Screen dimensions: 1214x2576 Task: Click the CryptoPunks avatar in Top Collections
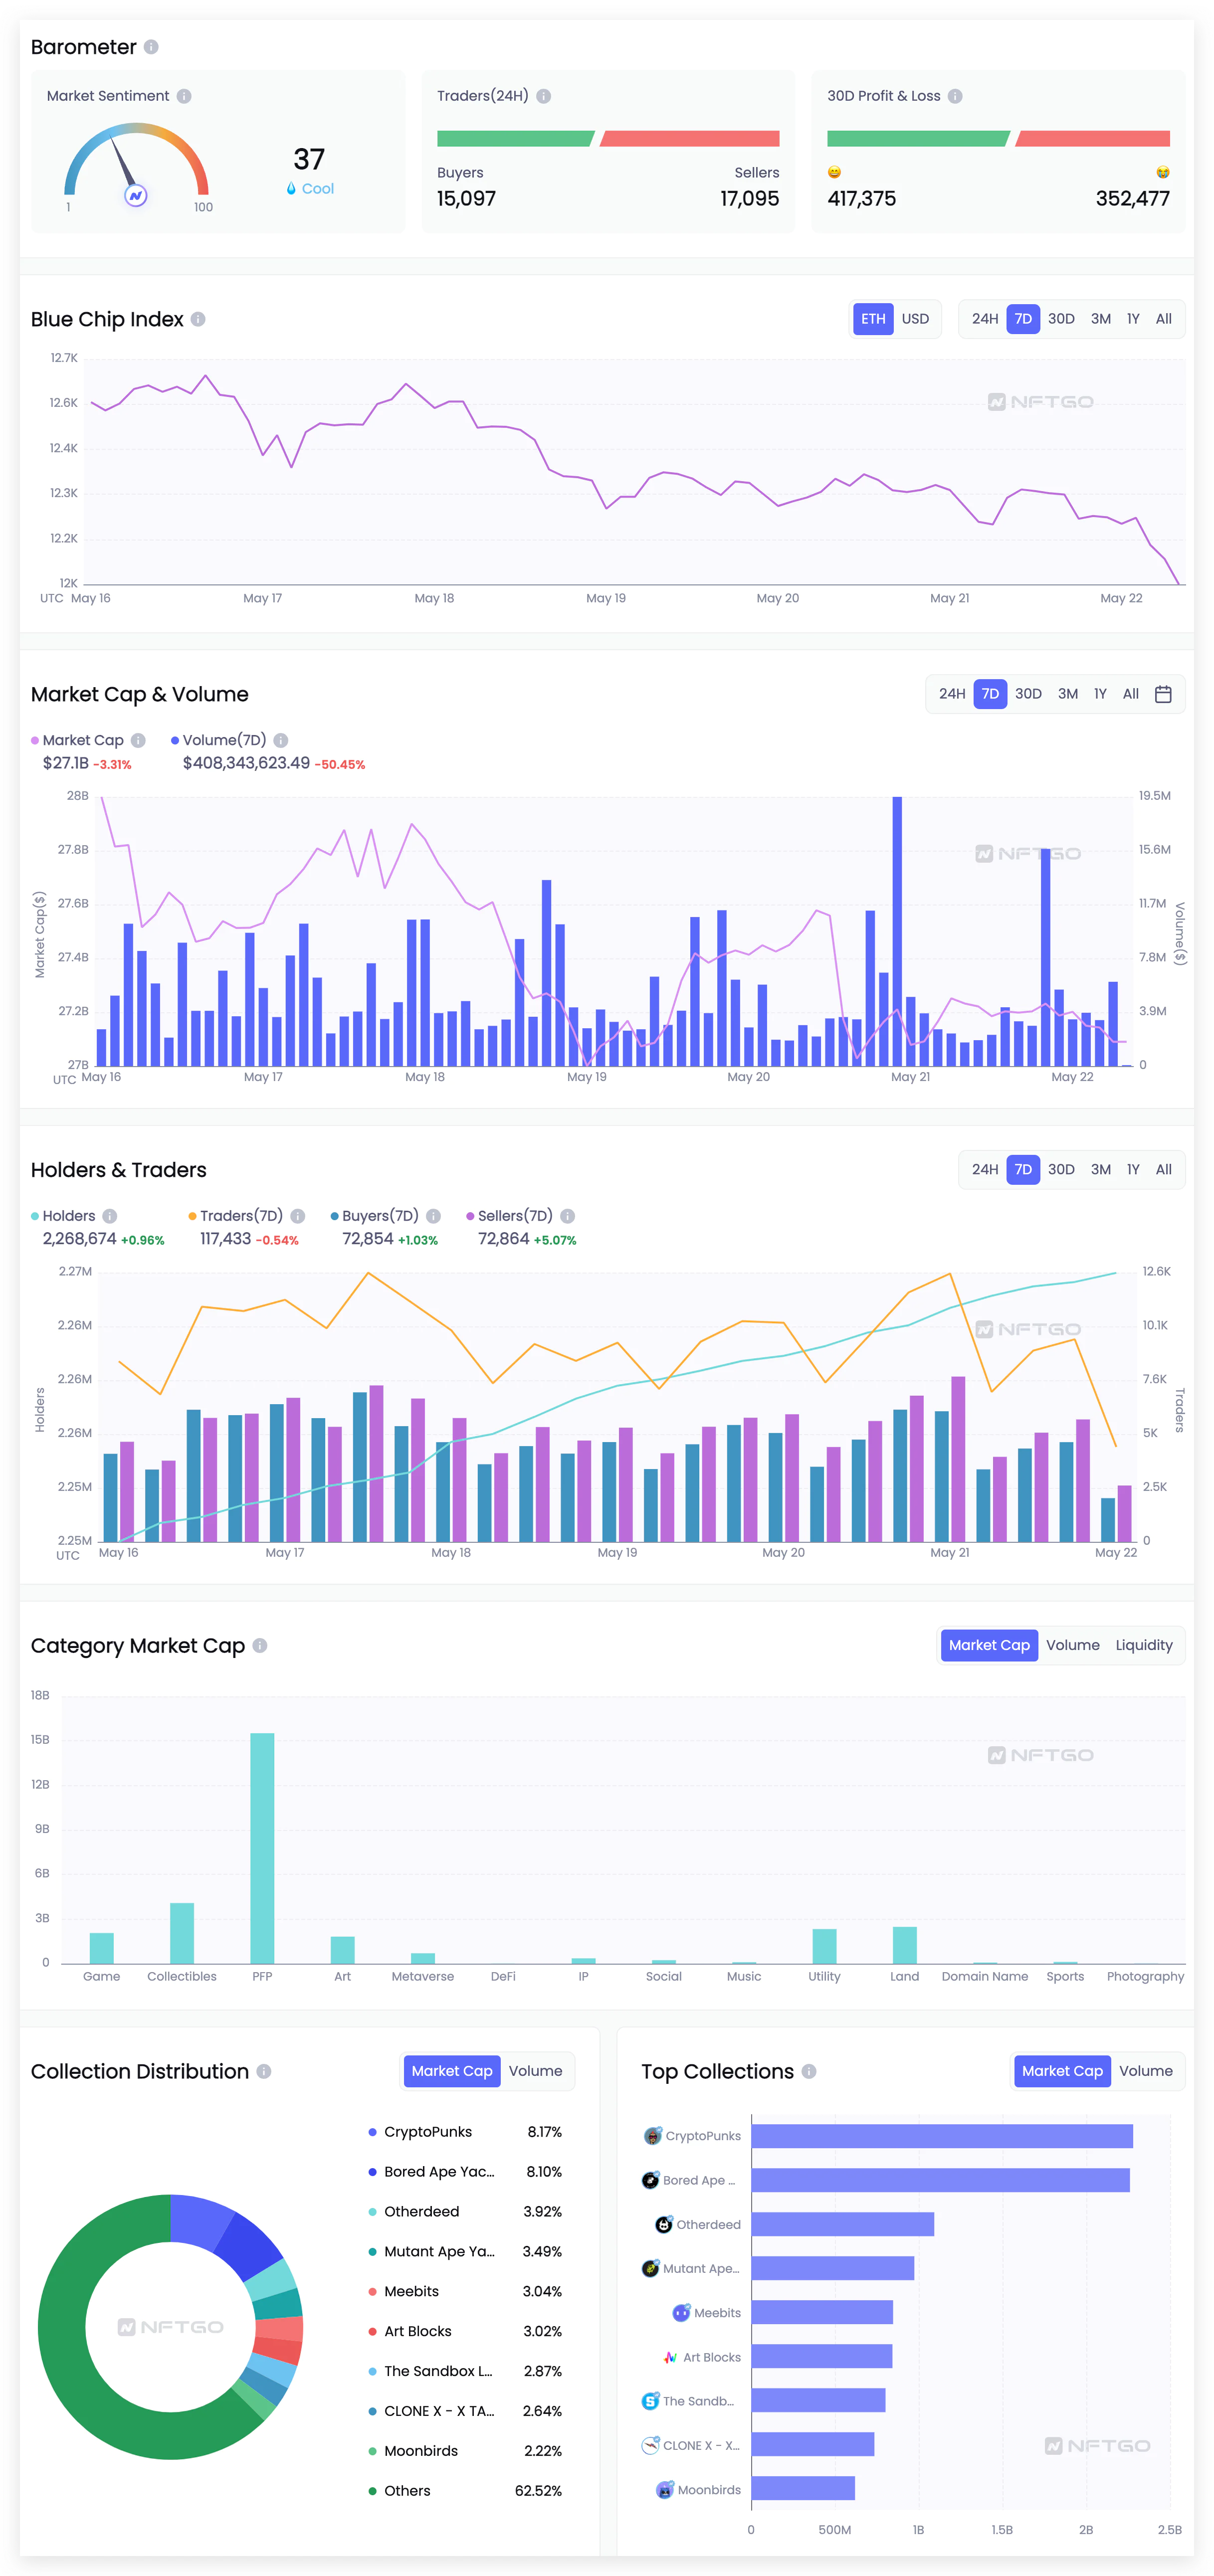[x=653, y=2136]
